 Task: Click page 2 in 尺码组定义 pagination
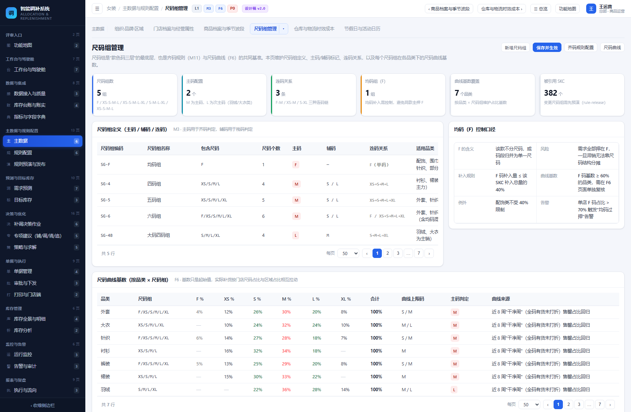[x=388, y=253]
